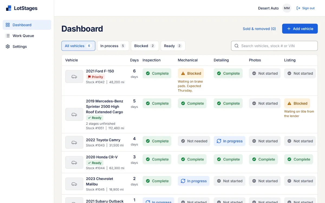Click the Settings gear icon
Image resolution: width=325 pixels, height=203 pixels.
click(x=8, y=47)
